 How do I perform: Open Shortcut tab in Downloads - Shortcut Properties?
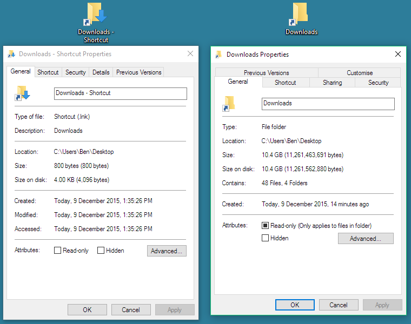(48, 72)
